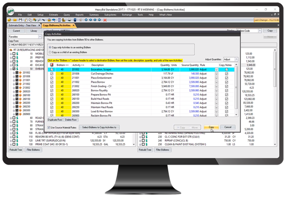Toggle the select-all checkbox in grid header

(52, 65)
